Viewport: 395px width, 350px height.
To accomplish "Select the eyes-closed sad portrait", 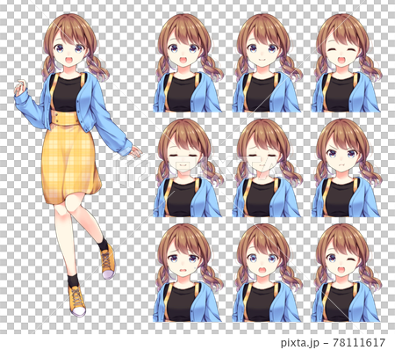I will point(267,168).
